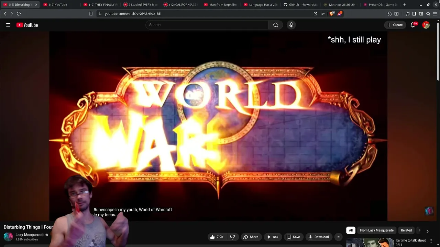Open the account avatar menu

click(x=426, y=25)
